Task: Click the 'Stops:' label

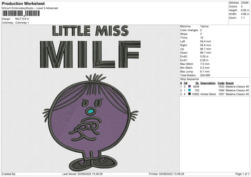Action: [184, 34]
